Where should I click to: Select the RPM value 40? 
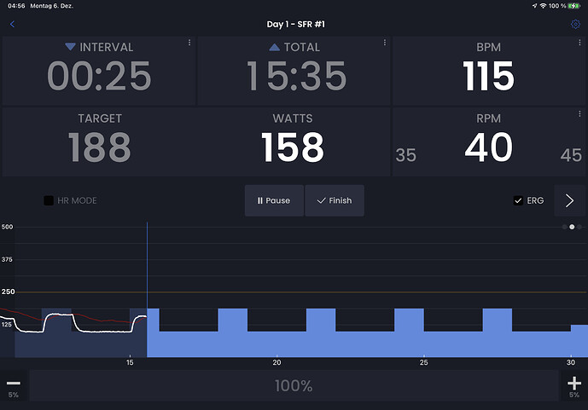coord(489,147)
